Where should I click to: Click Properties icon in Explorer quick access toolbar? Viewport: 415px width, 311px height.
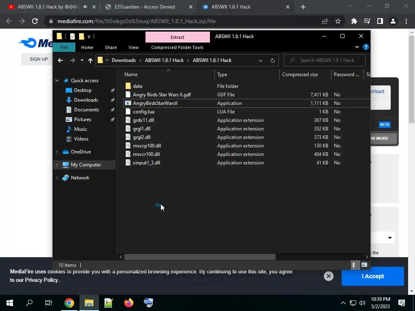coord(72,36)
